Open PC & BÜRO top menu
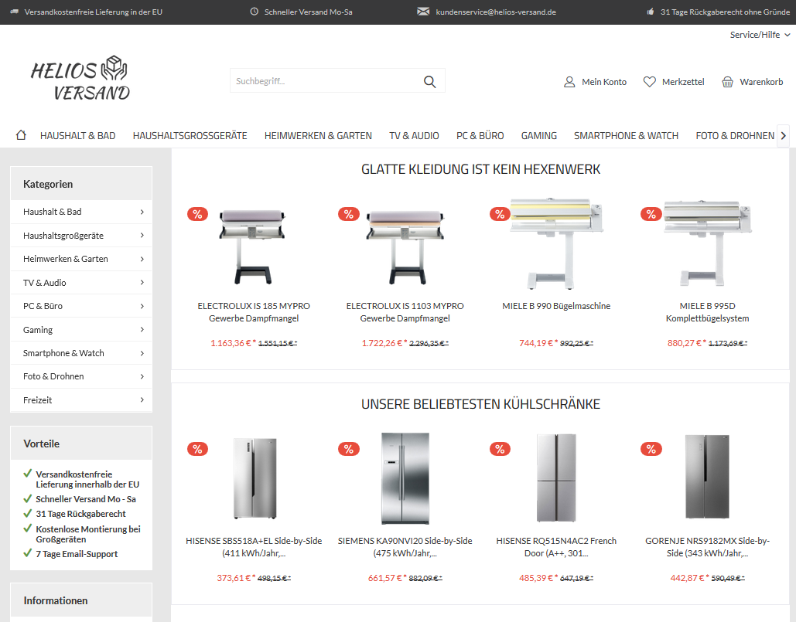 coord(480,136)
